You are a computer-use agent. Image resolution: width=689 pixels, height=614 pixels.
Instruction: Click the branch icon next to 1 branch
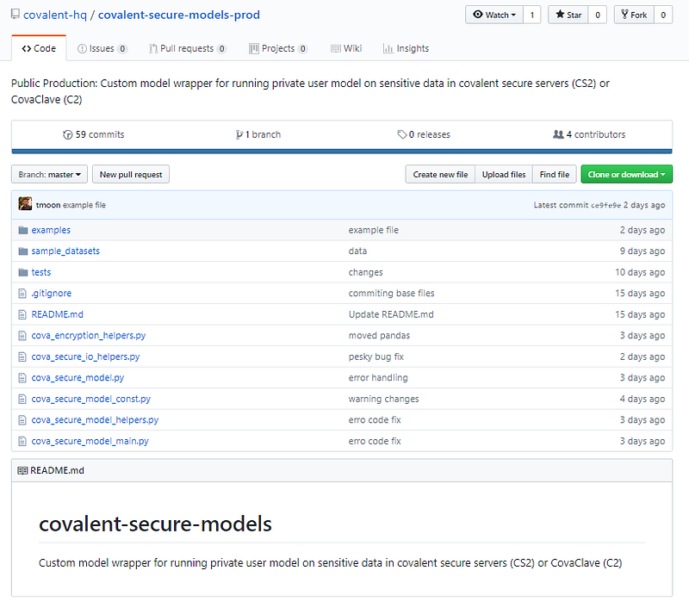239,135
